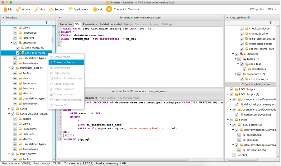
Task: Open the Related converted objects tab
Action: [116, 24]
